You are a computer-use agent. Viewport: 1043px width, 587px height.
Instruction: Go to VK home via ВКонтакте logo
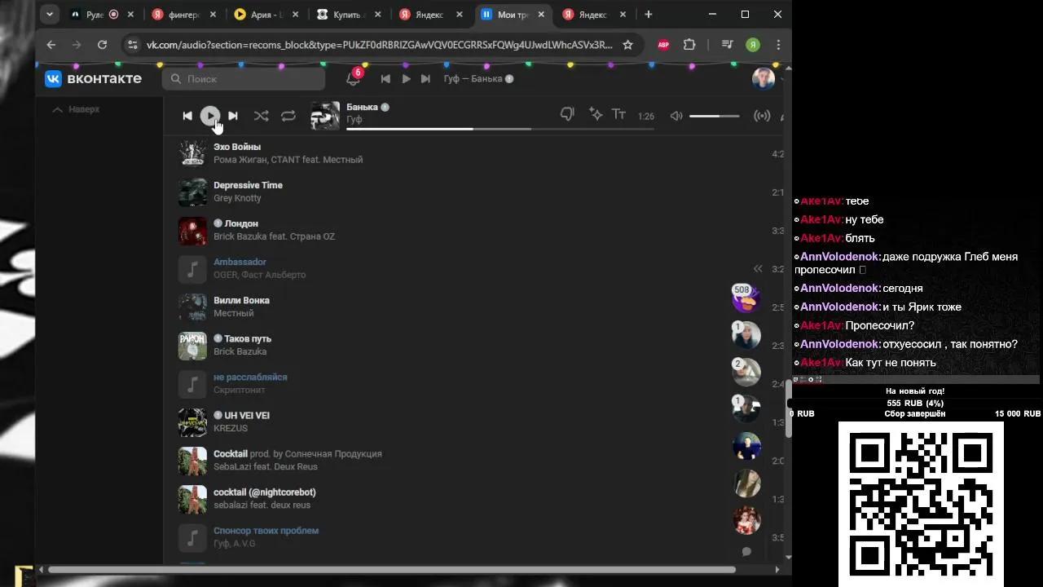pyautogui.click(x=93, y=78)
